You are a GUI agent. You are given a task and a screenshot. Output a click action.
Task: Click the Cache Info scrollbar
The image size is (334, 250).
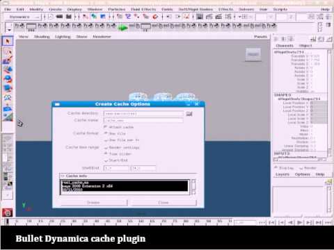click(x=193, y=187)
